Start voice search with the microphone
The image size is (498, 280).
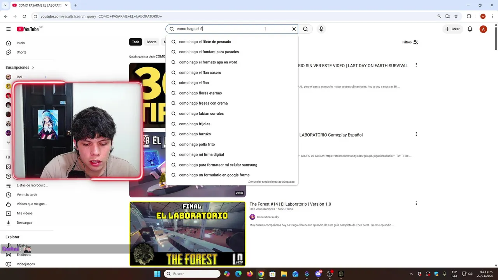(x=321, y=29)
